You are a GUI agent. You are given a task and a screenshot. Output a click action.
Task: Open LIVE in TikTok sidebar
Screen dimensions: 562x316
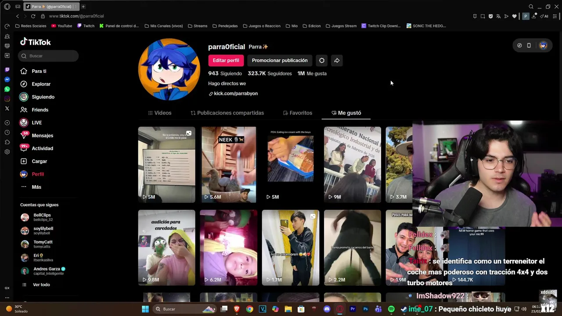(x=31, y=122)
